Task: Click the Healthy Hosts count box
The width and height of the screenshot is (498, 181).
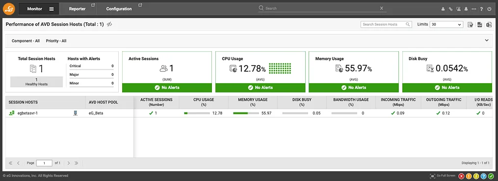Action: [36, 82]
